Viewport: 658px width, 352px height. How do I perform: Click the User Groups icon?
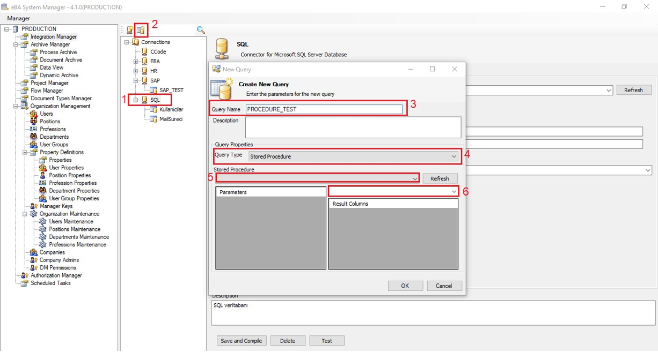(34, 145)
